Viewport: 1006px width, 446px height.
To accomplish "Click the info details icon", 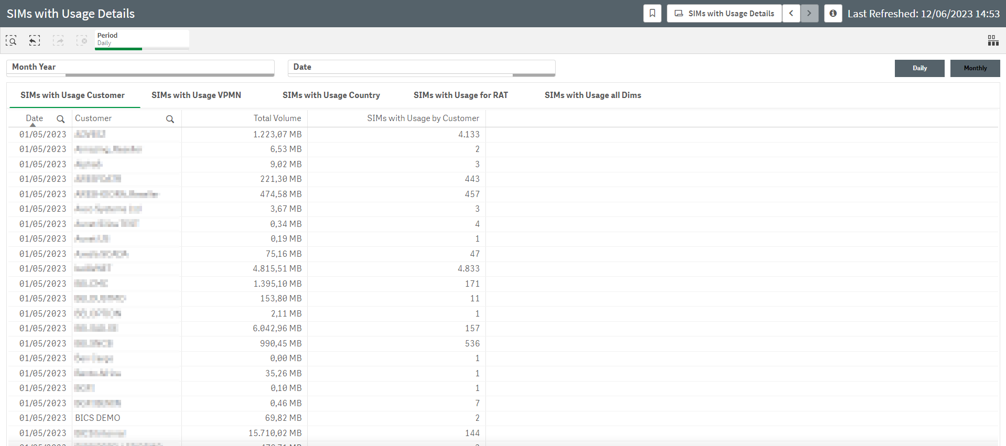I will coord(833,14).
